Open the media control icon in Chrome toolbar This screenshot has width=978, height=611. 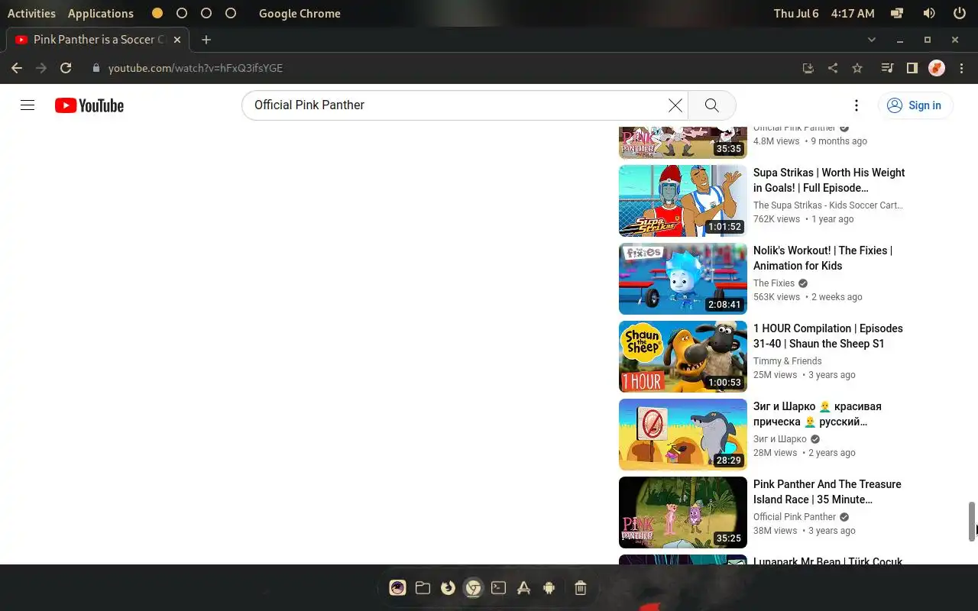point(887,68)
